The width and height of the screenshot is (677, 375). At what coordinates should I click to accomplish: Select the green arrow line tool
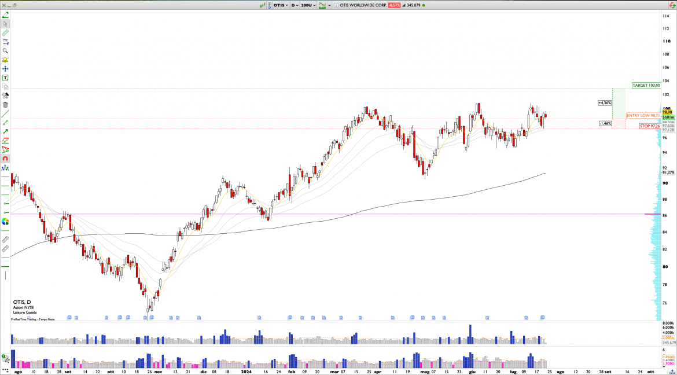[5, 131]
